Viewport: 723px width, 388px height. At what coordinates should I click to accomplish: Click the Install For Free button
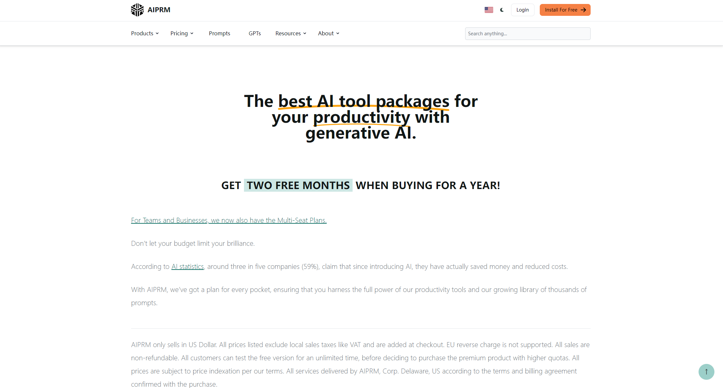[565, 10]
